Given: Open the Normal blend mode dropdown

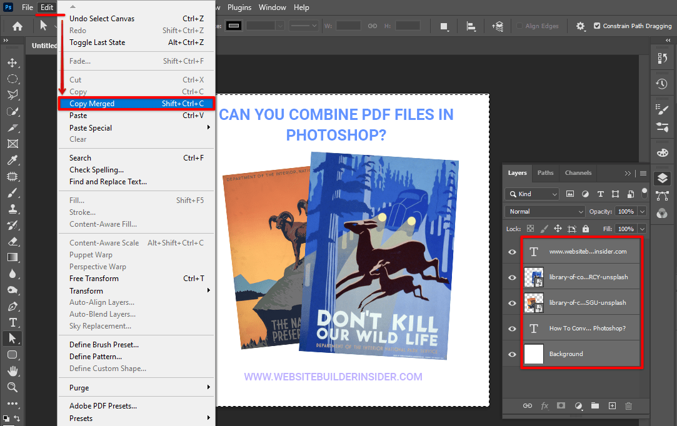Looking at the screenshot, I should (x=544, y=211).
